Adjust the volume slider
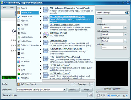 point(115,96)
